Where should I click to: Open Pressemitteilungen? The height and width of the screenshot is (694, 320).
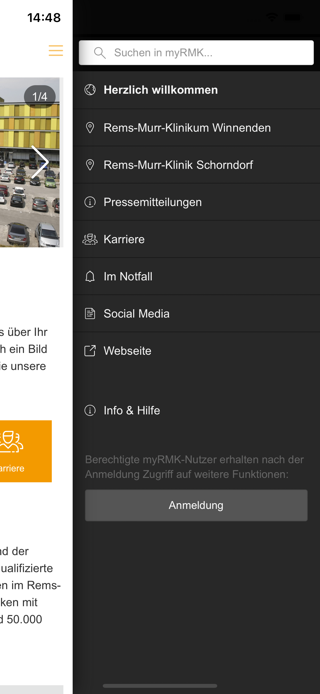pos(196,202)
